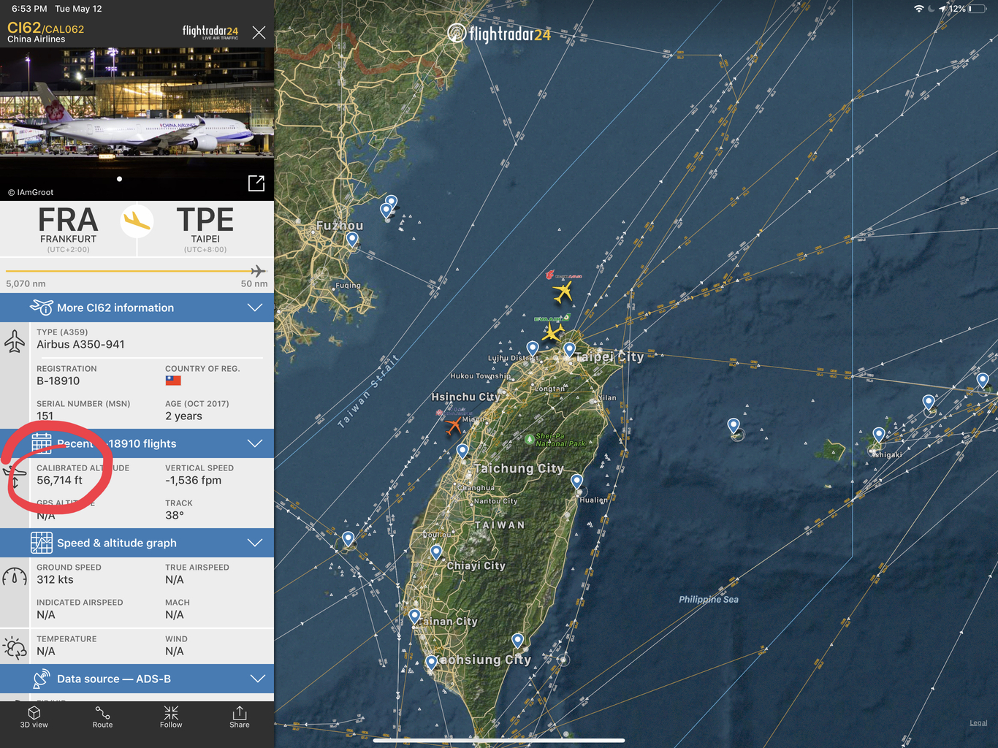Tap the altitude icon beside calibrated altitude
This screenshot has width=998, height=748.
[x=14, y=477]
